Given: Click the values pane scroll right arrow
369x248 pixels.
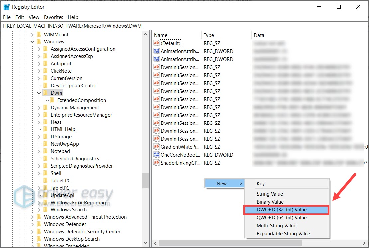Looking at the screenshot, I should (364, 243).
